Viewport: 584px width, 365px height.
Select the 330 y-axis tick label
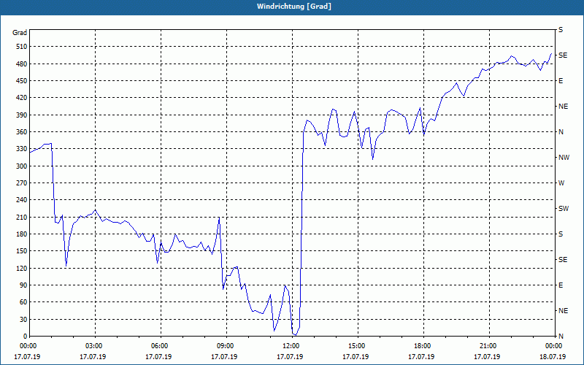click(x=22, y=149)
